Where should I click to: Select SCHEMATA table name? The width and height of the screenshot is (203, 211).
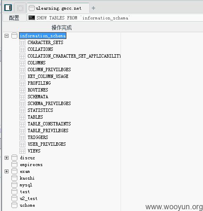(38, 97)
